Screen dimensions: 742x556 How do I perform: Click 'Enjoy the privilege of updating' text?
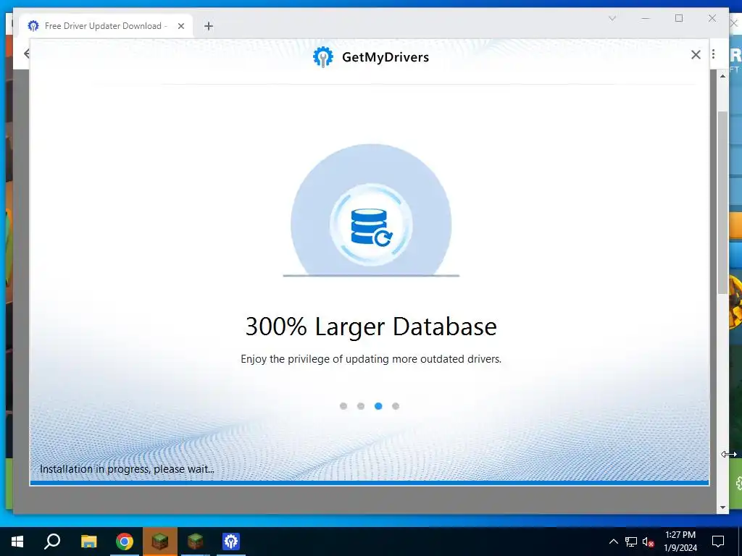pyautogui.click(x=371, y=359)
